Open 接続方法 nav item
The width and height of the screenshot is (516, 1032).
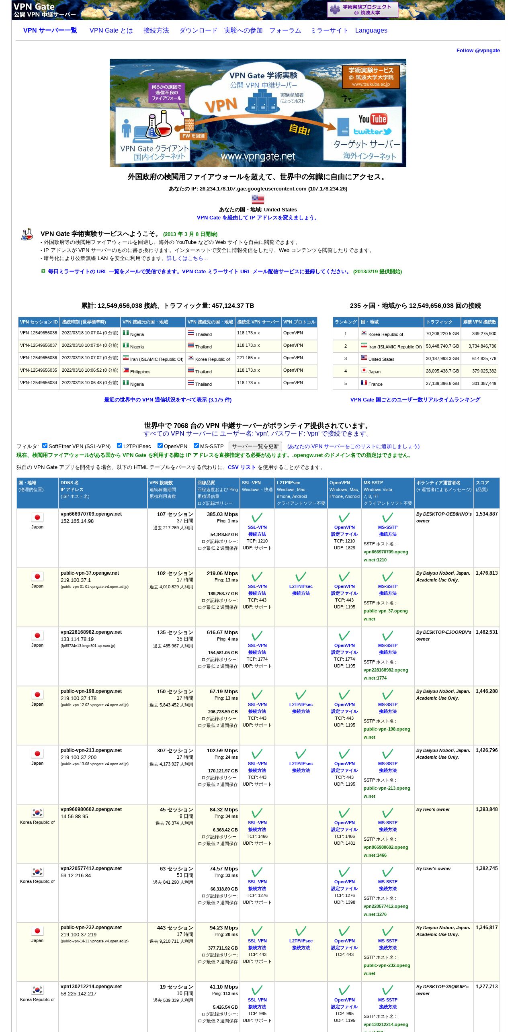click(156, 31)
